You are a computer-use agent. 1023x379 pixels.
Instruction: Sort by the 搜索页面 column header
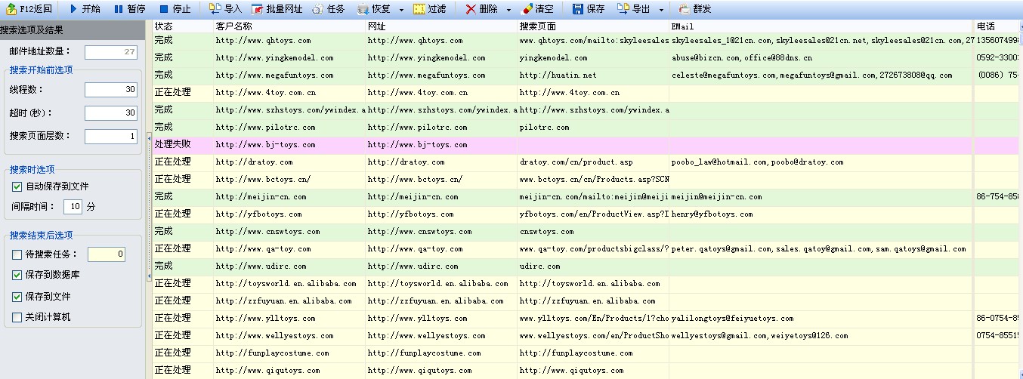click(593, 26)
